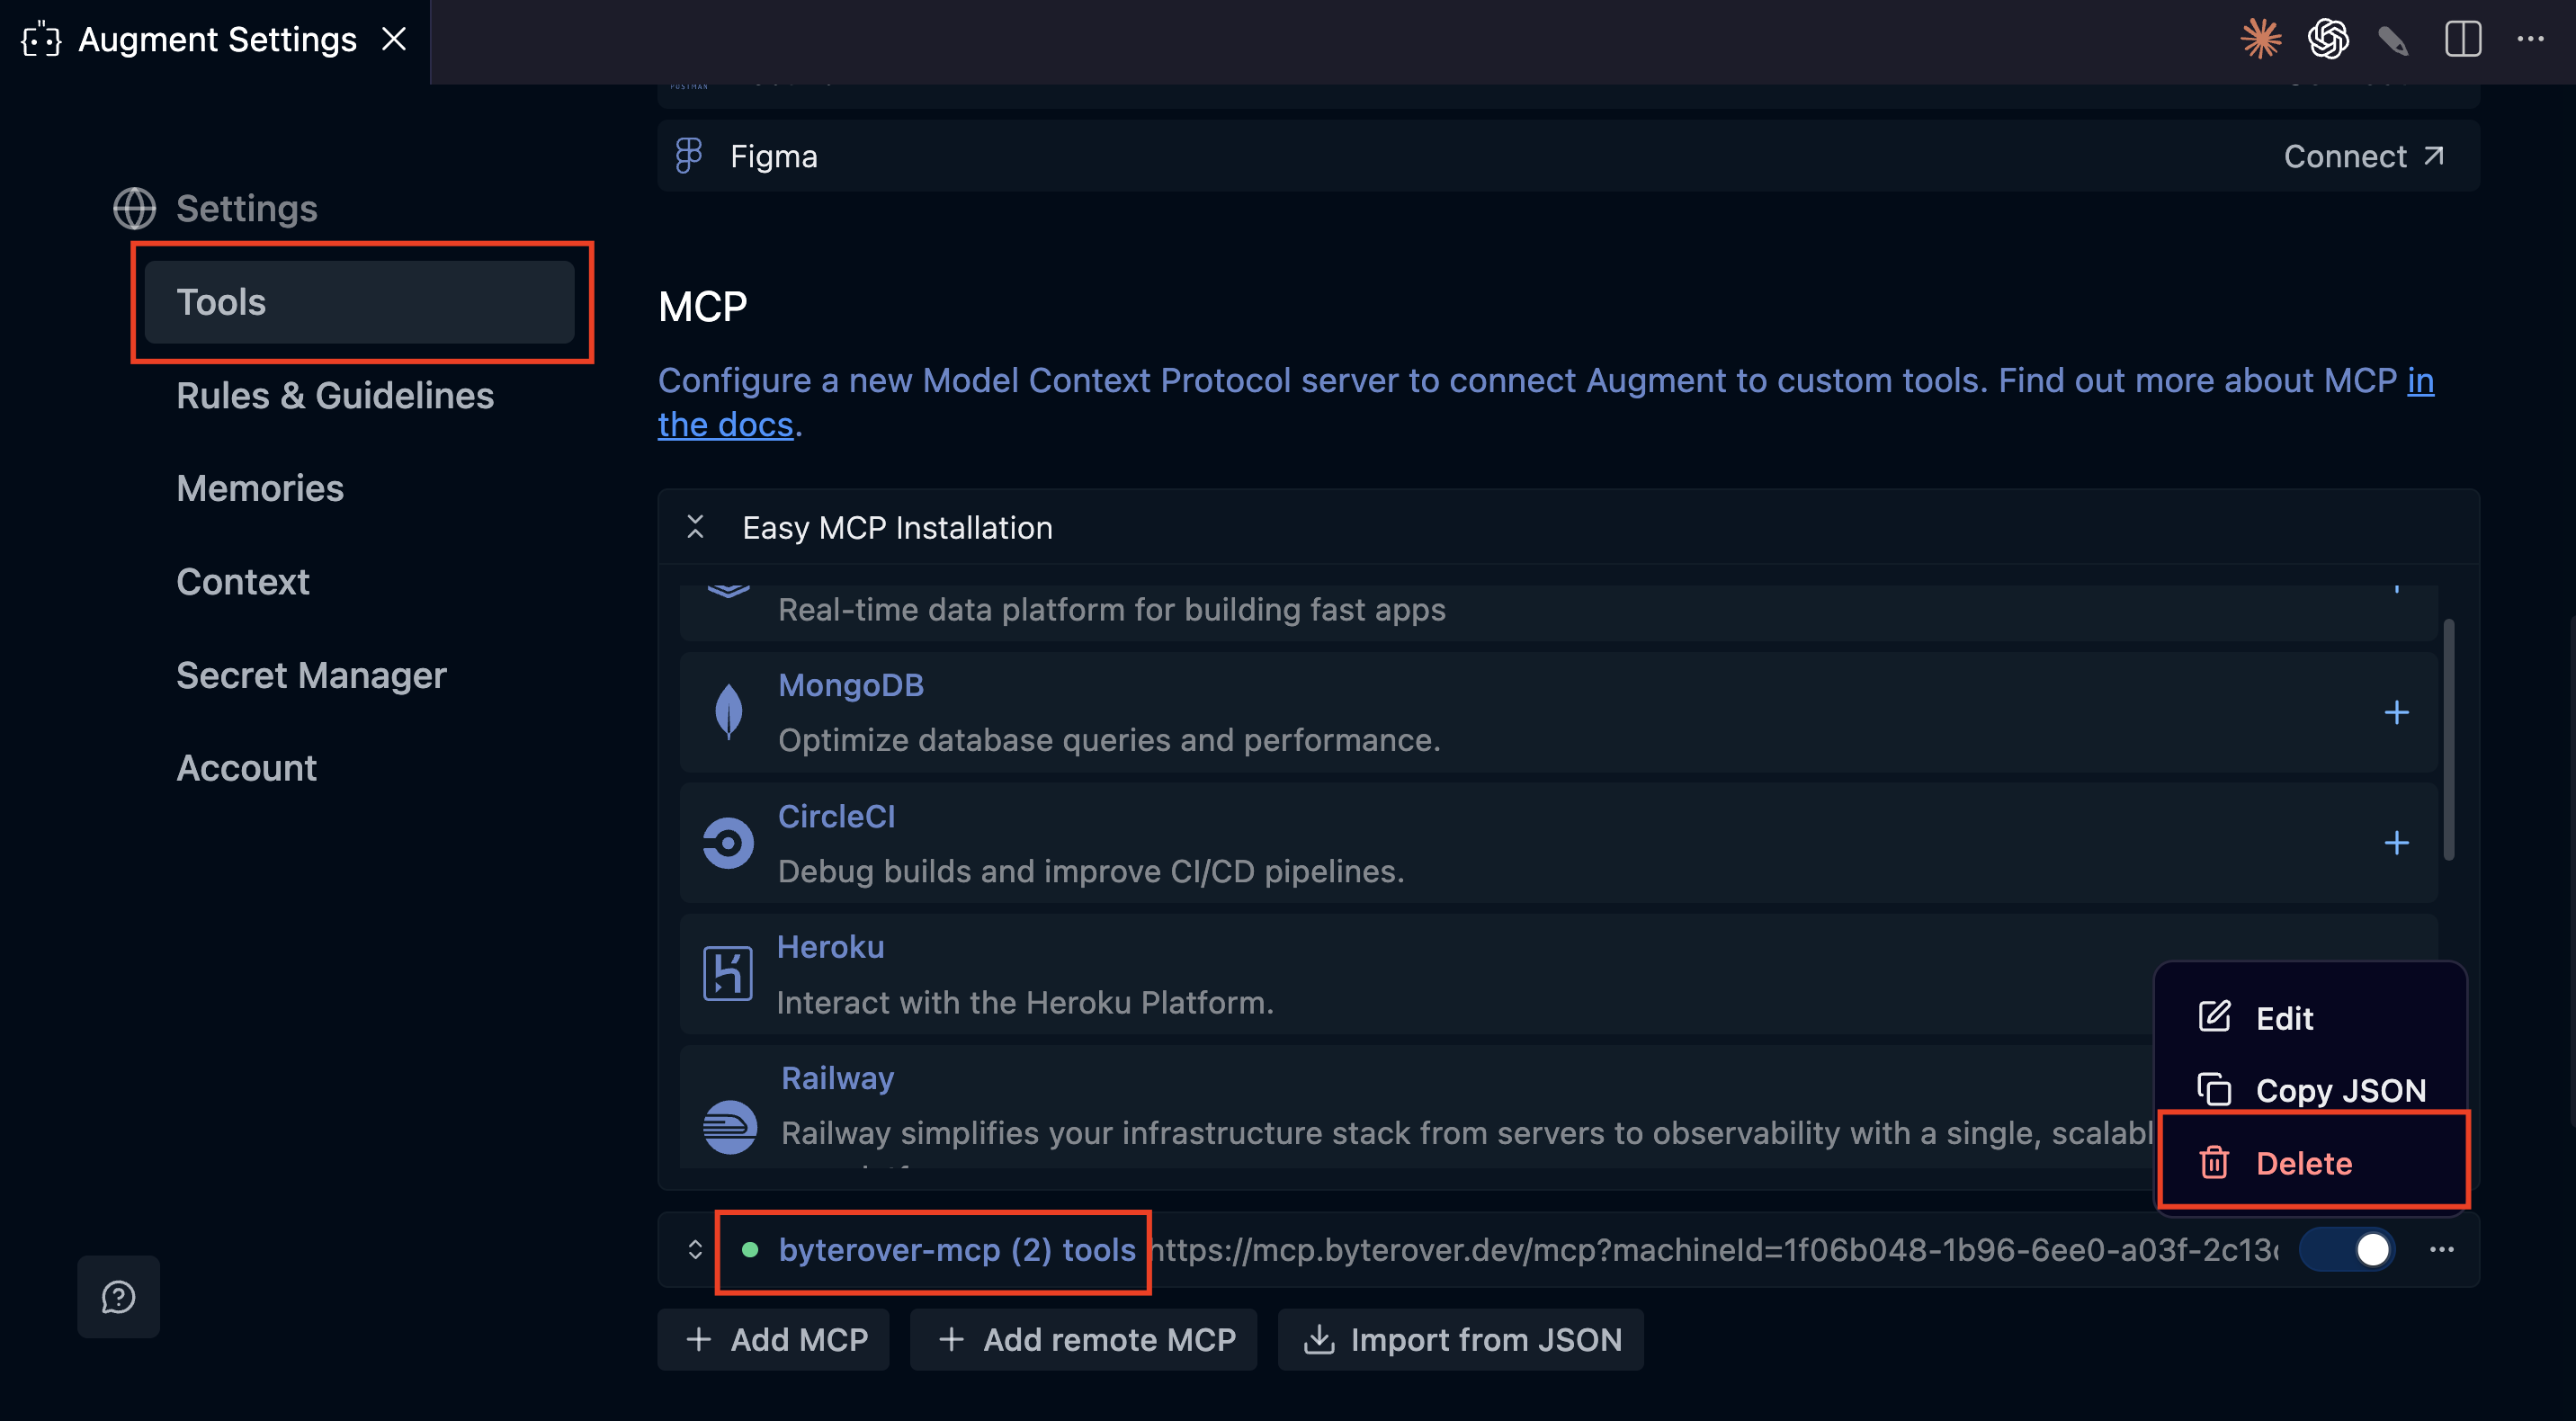Screen dimensions: 2576x1421
Task: Click the Figma icon in the integrations list
Action: point(689,155)
